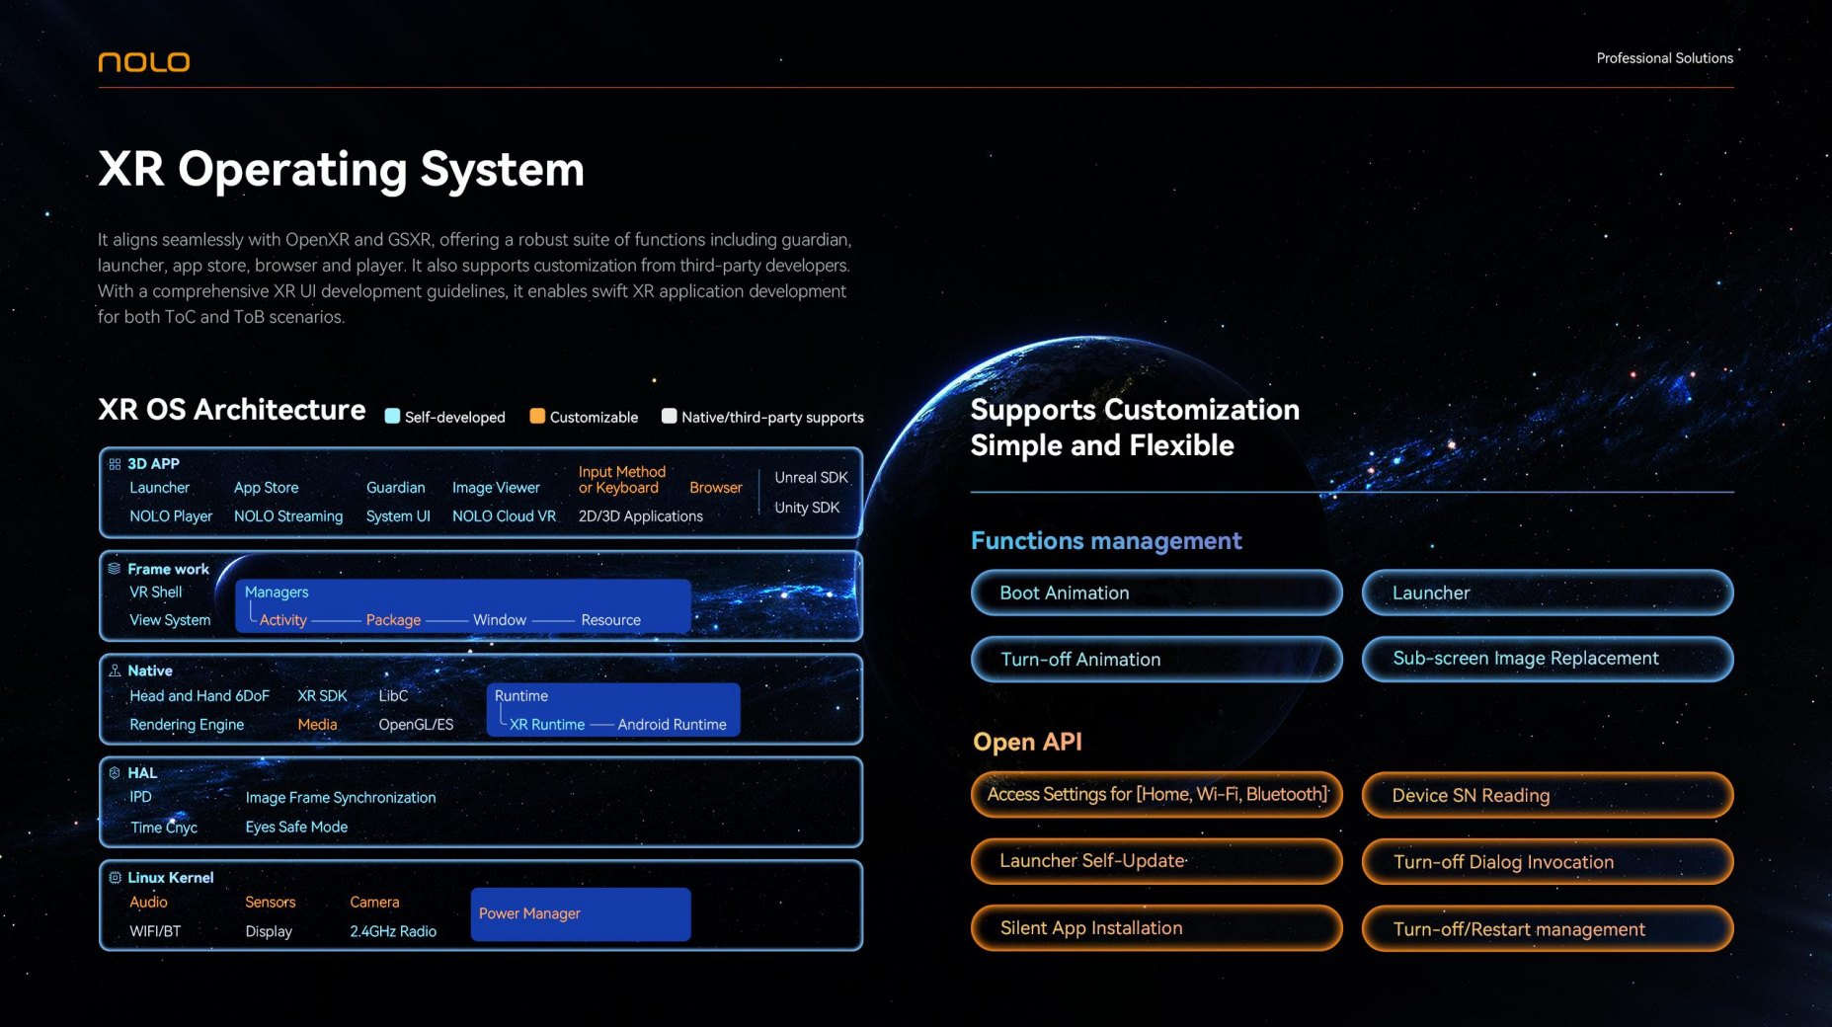The height and width of the screenshot is (1027, 1832).
Task: Click Activity under Managers
Action: pyautogui.click(x=282, y=620)
